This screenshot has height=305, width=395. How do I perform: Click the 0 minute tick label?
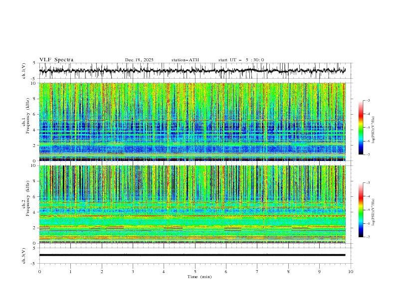(x=39, y=272)
